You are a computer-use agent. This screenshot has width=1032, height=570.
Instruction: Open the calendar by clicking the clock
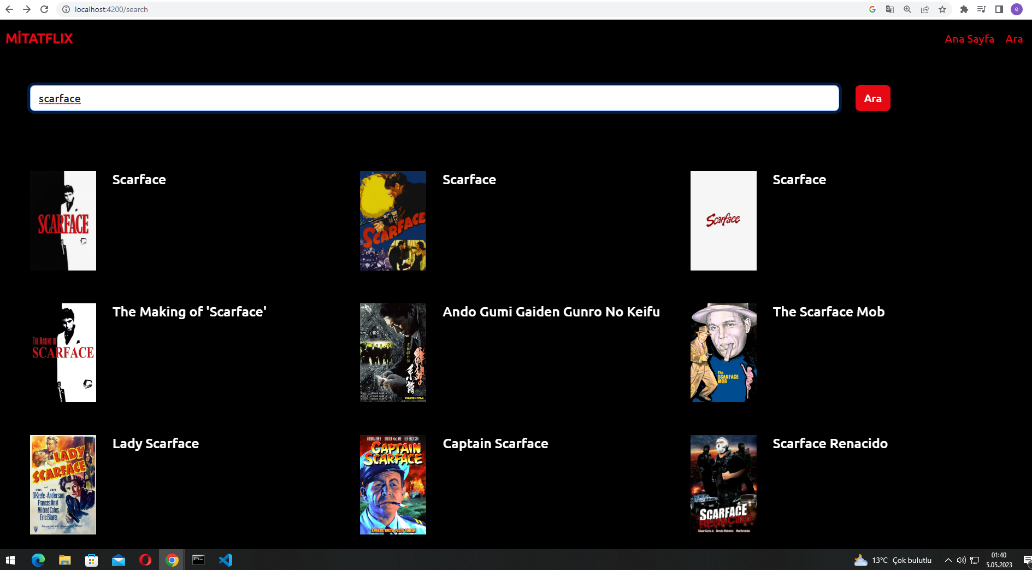point(999,560)
